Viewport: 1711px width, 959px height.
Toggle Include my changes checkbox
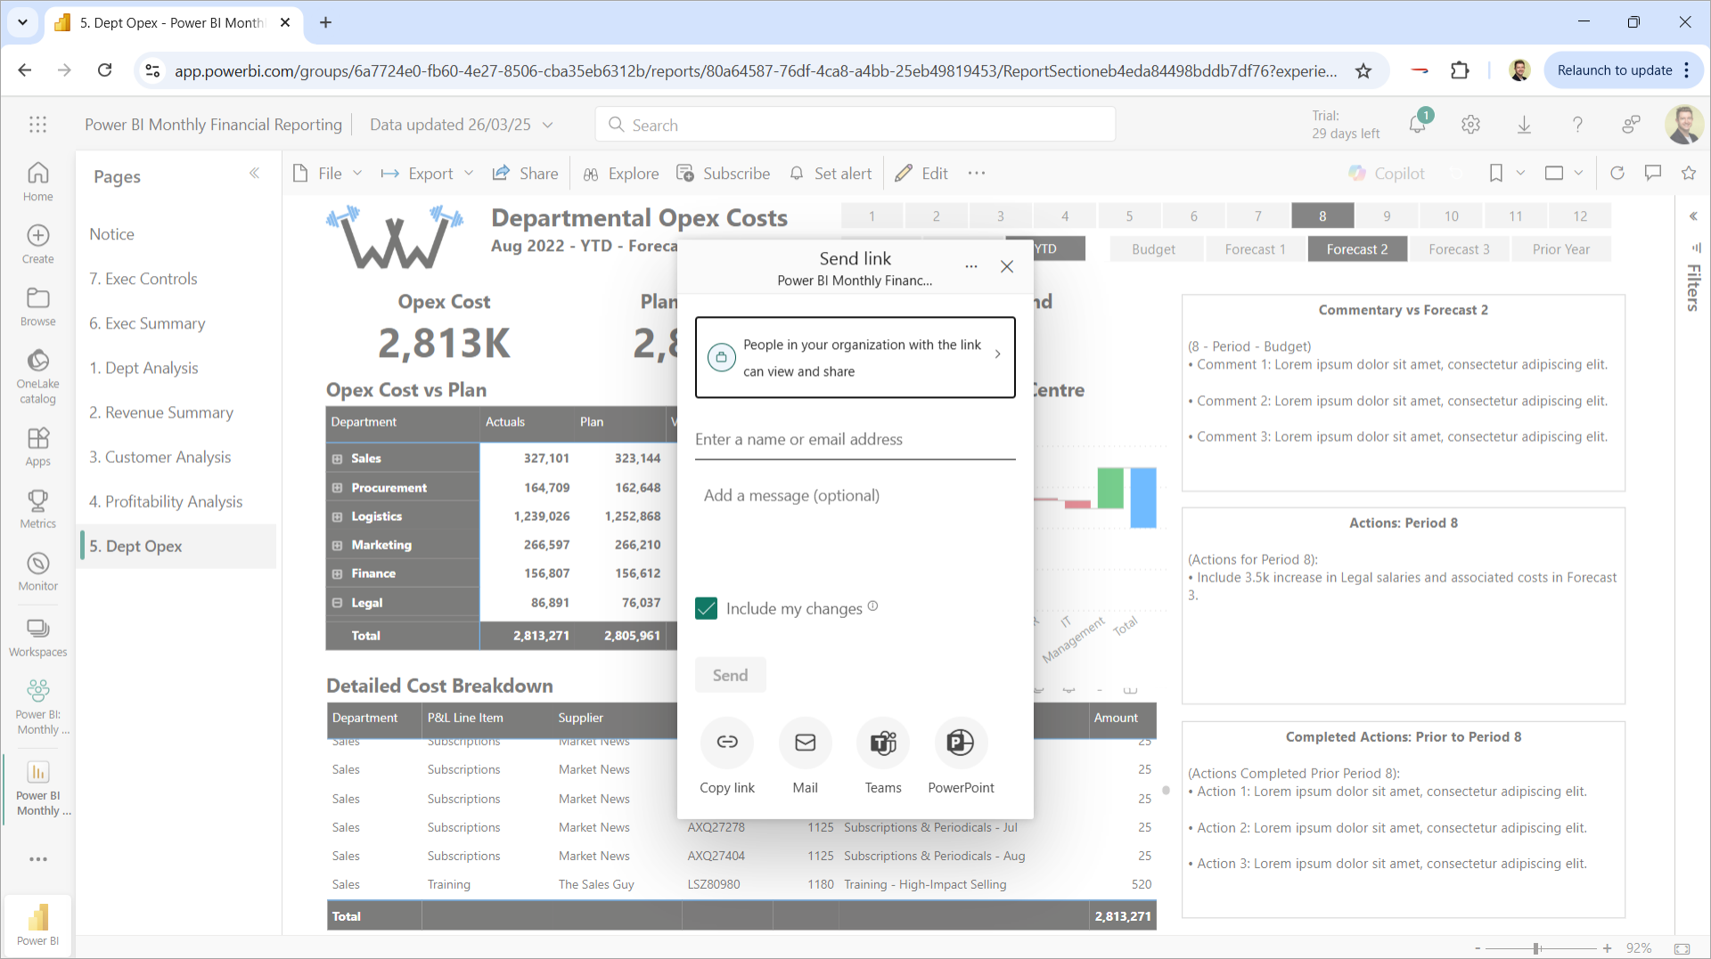707,608
